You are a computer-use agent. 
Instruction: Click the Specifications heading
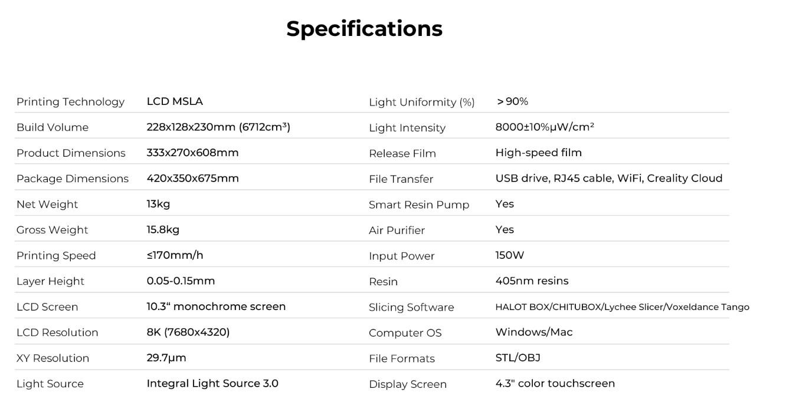click(x=364, y=29)
